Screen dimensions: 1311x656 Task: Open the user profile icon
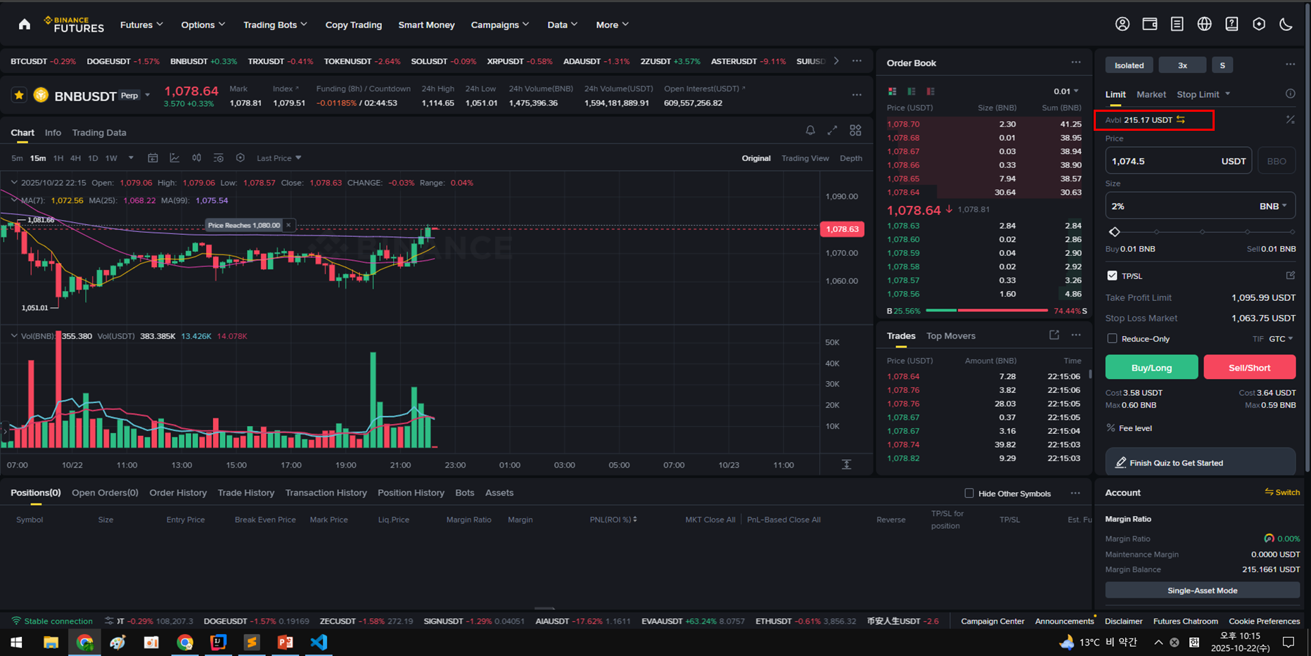click(x=1123, y=24)
